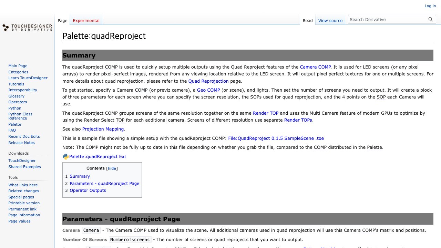The width and height of the screenshot is (441, 248).
Task: Jump to Parameters - quadReproject Page in Contents
Action: click(x=104, y=184)
